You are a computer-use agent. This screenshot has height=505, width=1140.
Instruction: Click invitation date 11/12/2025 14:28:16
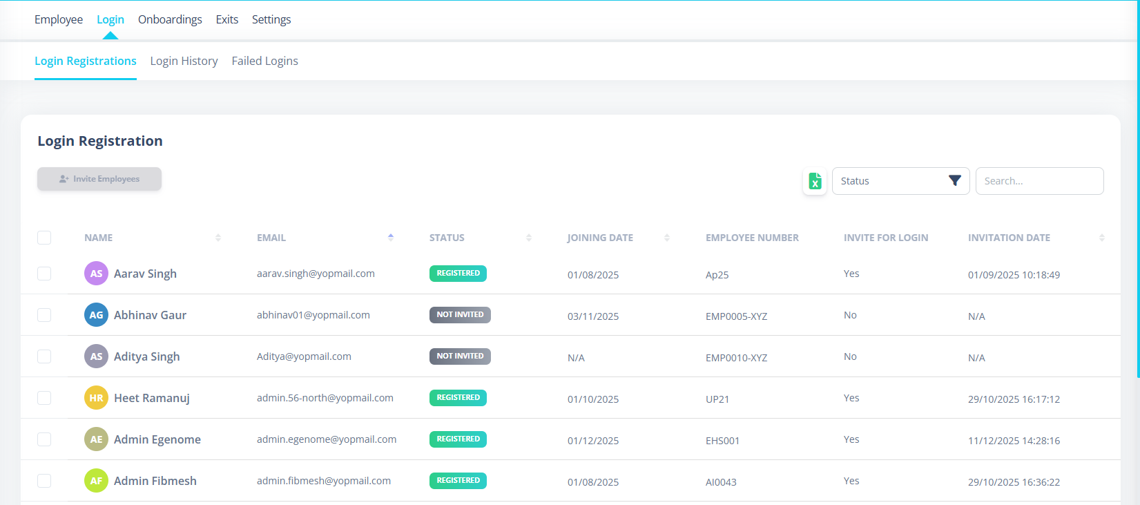click(1014, 441)
